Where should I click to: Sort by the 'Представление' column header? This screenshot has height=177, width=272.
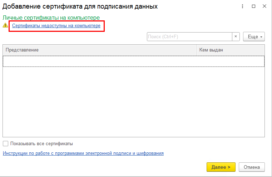99,50
